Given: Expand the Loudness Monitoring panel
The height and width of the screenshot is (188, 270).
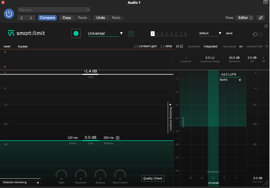Looking at the screenshot, I should point(170,118).
